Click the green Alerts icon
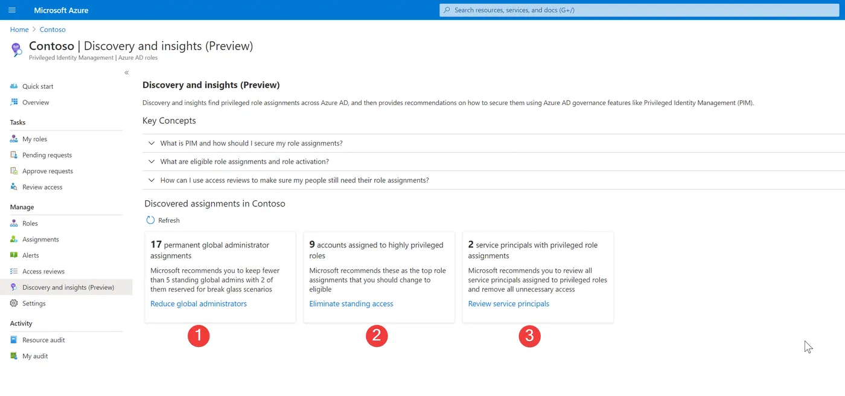 pos(14,255)
